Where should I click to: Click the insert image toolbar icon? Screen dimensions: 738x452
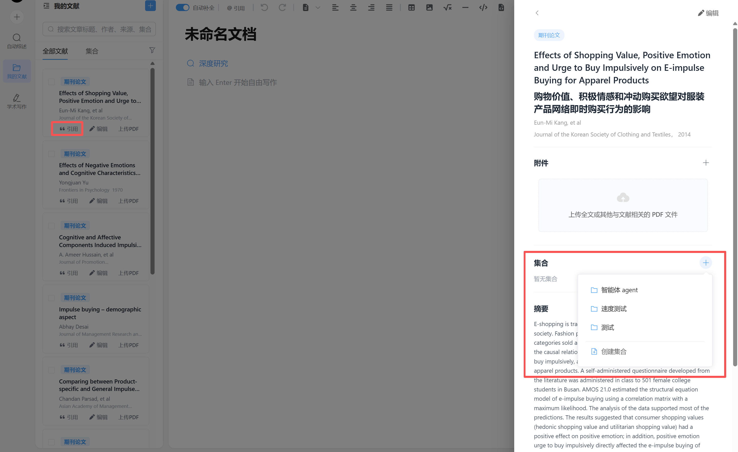(x=429, y=7)
